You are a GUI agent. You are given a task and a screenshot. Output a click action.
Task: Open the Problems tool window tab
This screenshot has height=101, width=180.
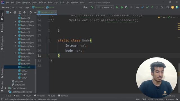point(39,96)
